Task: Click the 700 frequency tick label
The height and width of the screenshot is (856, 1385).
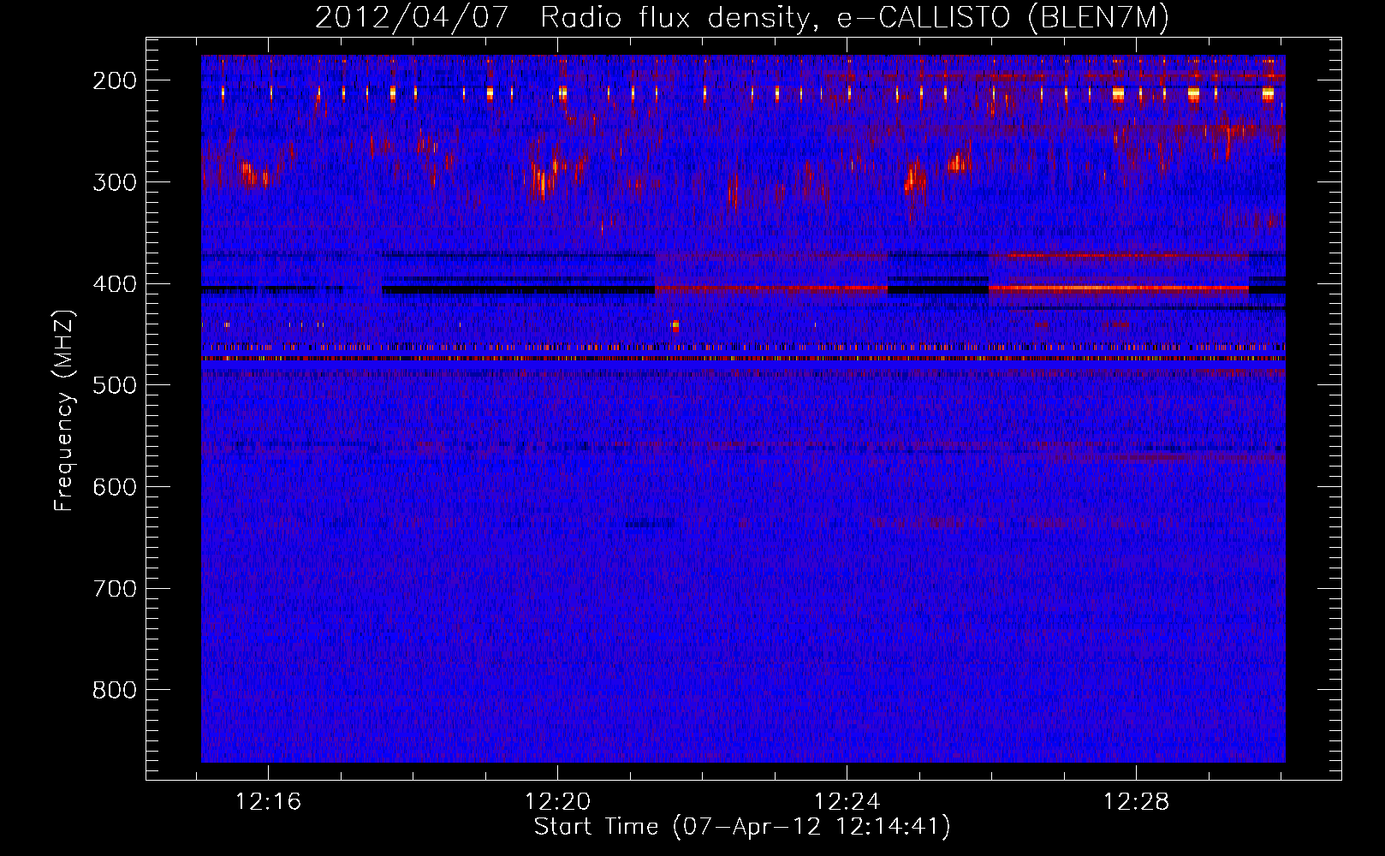Action: click(115, 589)
